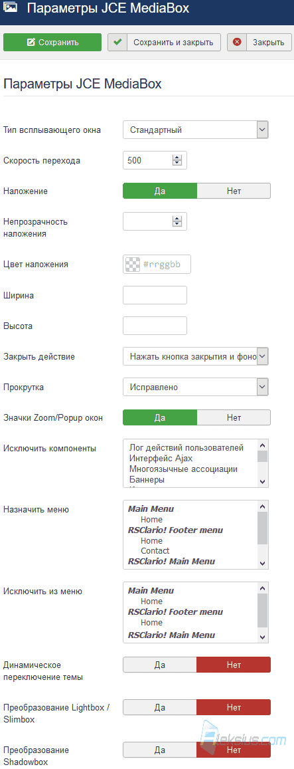Open the Прокрутка dropdown
Viewport: 294px width, 769px height.
click(196, 387)
